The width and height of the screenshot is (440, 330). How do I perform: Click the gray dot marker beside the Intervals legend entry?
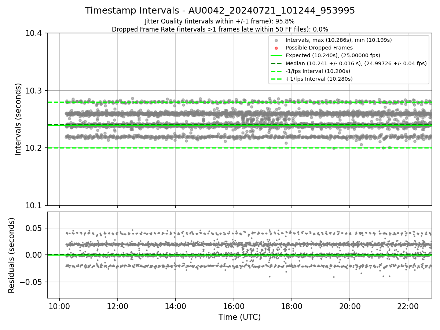[276, 40]
